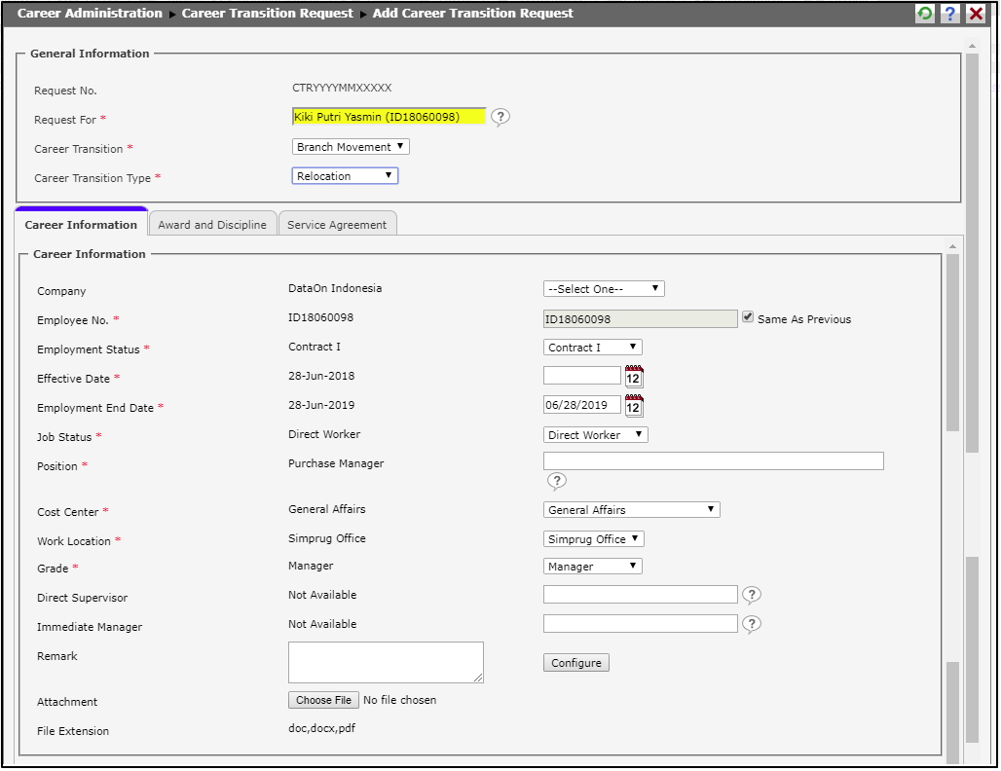Uncheck the Same As Previous checkbox
This screenshot has width=1001, height=771.
(748, 317)
